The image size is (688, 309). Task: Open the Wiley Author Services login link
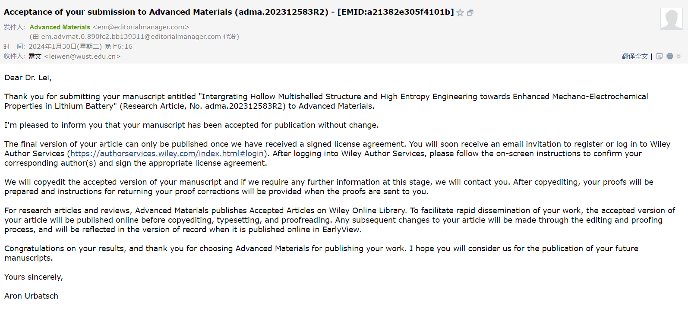pos(167,154)
